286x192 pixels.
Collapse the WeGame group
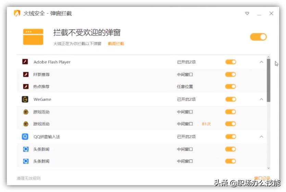261,99
